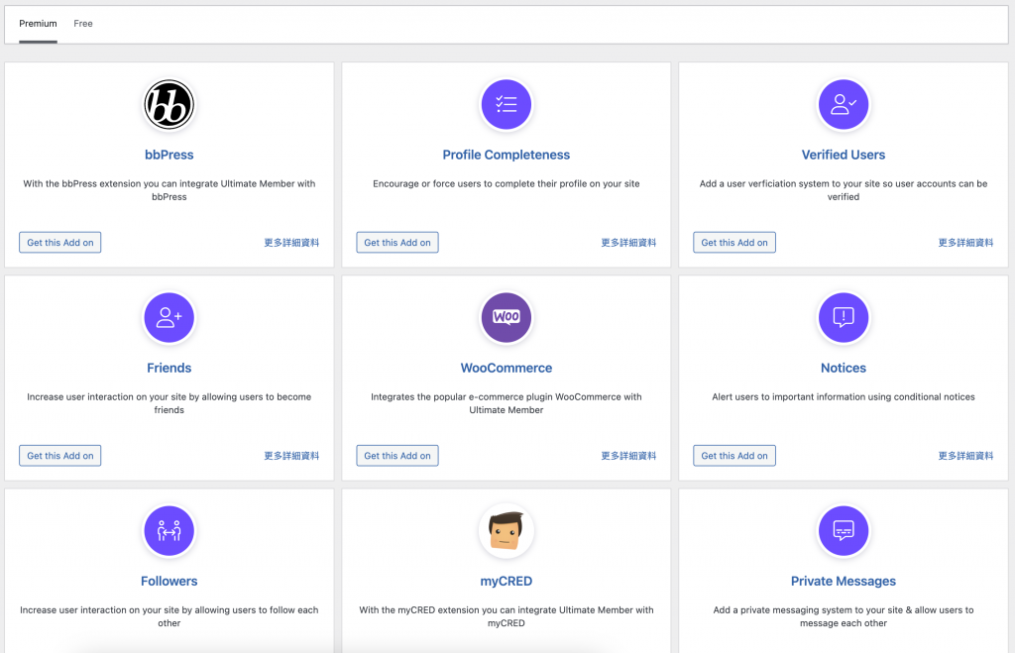The image size is (1015, 653).
Task: Click the myCRED avatar icon
Action: (507, 531)
